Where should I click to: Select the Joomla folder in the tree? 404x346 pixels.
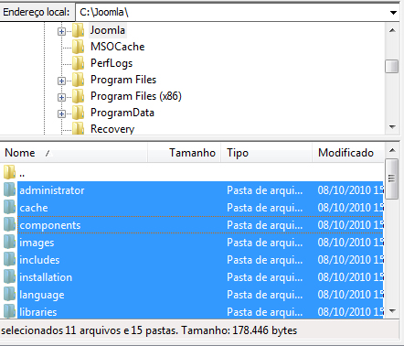click(108, 30)
